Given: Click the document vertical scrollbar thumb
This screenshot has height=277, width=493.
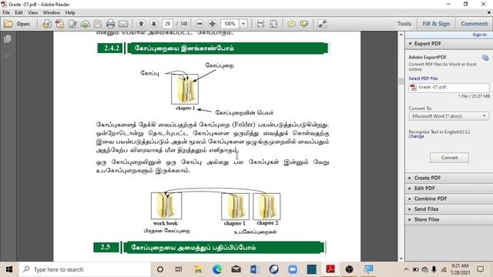Looking at the screenshot, I should point(401,82).
